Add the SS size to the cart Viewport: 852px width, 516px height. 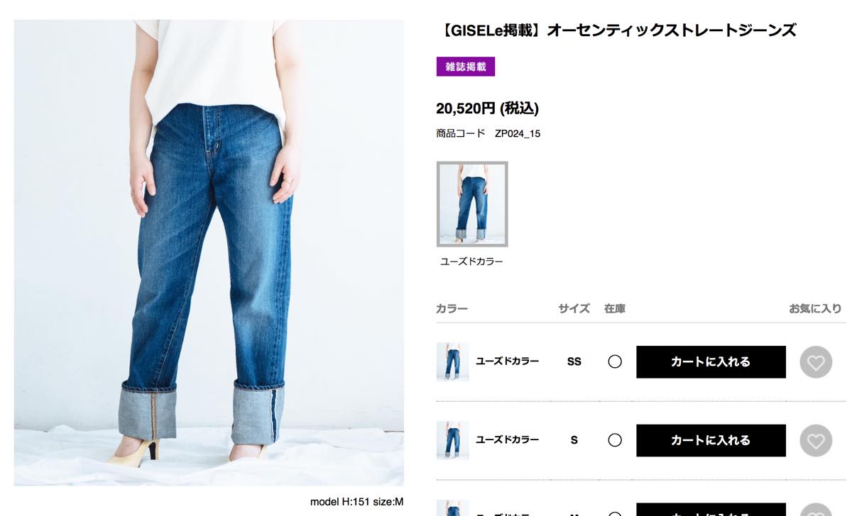tap(711, 361)
